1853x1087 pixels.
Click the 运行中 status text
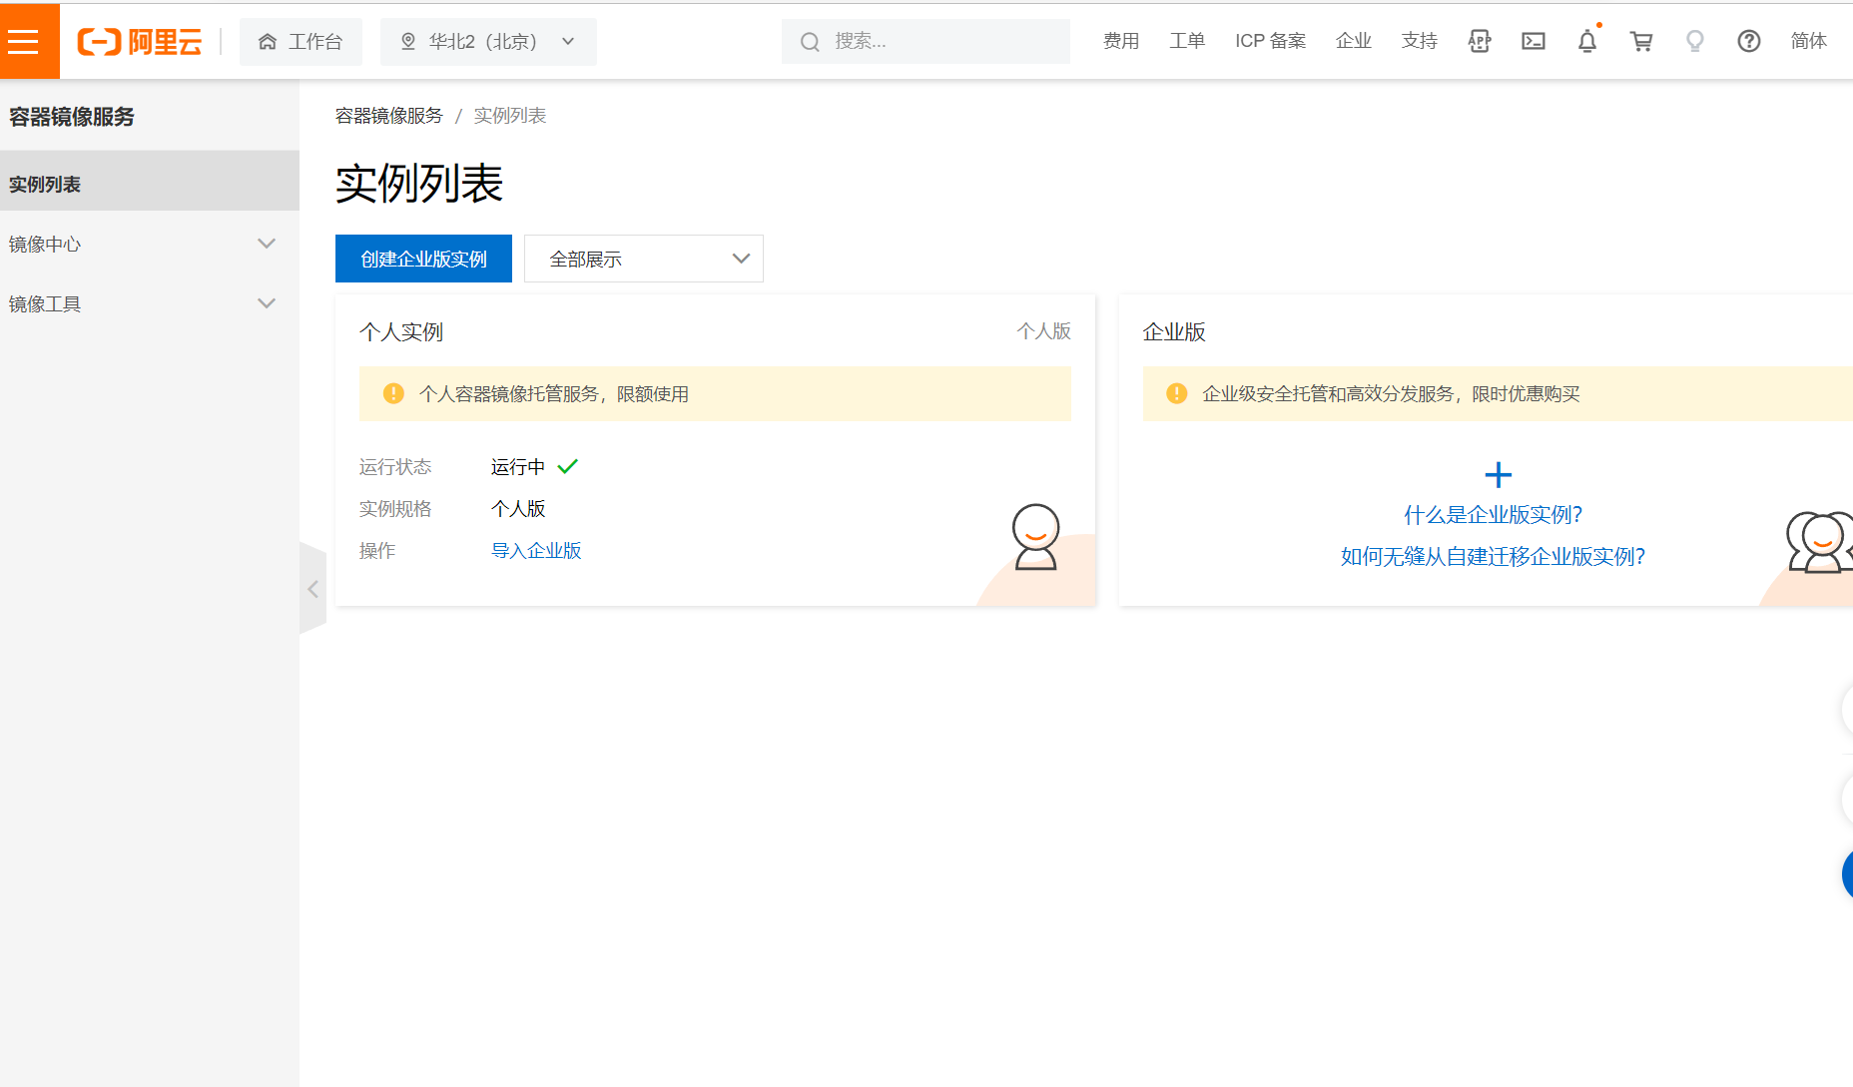coord(518,467)
